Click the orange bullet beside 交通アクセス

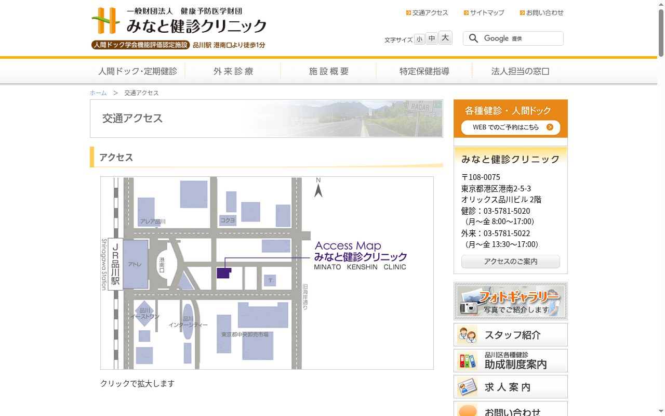[x=409, y=13]
